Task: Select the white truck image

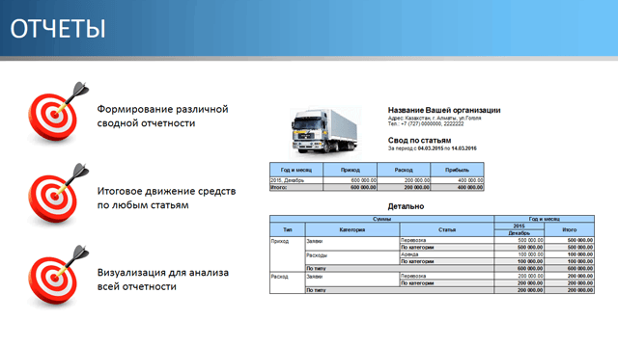Action: click(324, 131)
